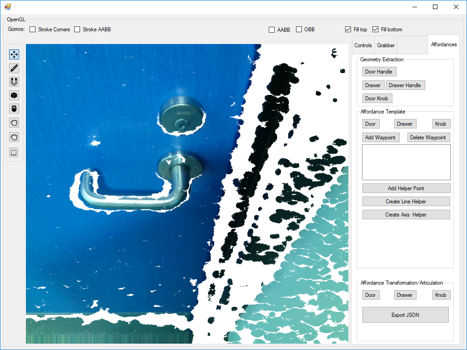This screenshot has height=350, width=467.
Task: Uncheck the Fill bottom checkbox
Action: point(375,30)
